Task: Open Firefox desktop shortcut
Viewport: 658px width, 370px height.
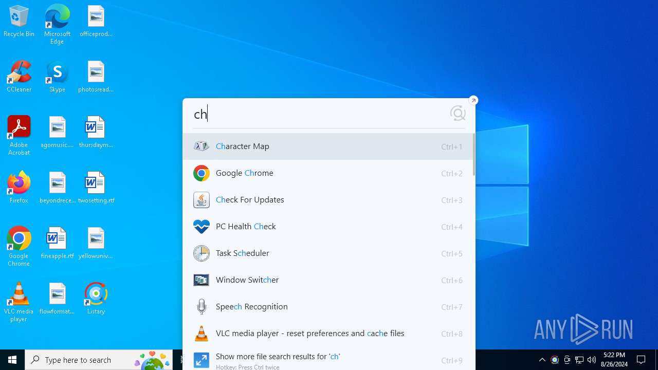Action: 19,188
